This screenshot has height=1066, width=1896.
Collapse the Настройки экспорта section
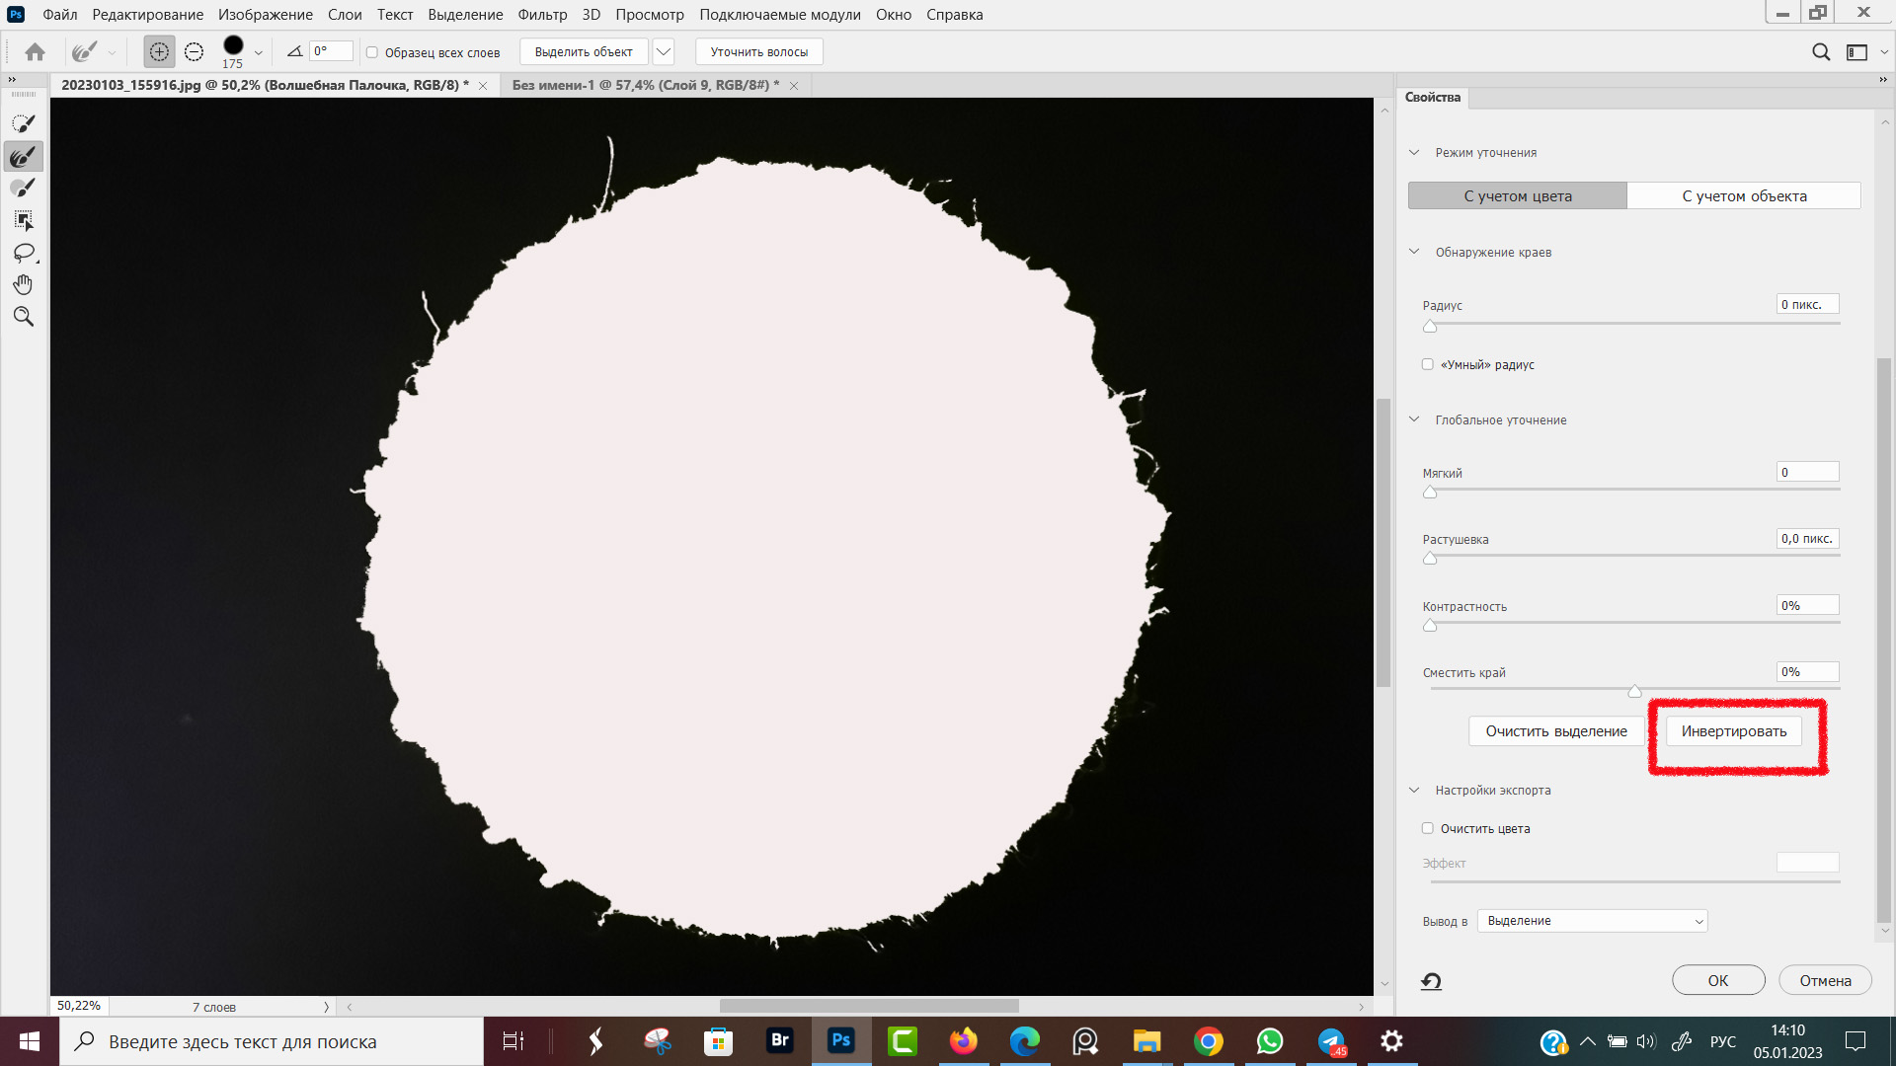1414,790
